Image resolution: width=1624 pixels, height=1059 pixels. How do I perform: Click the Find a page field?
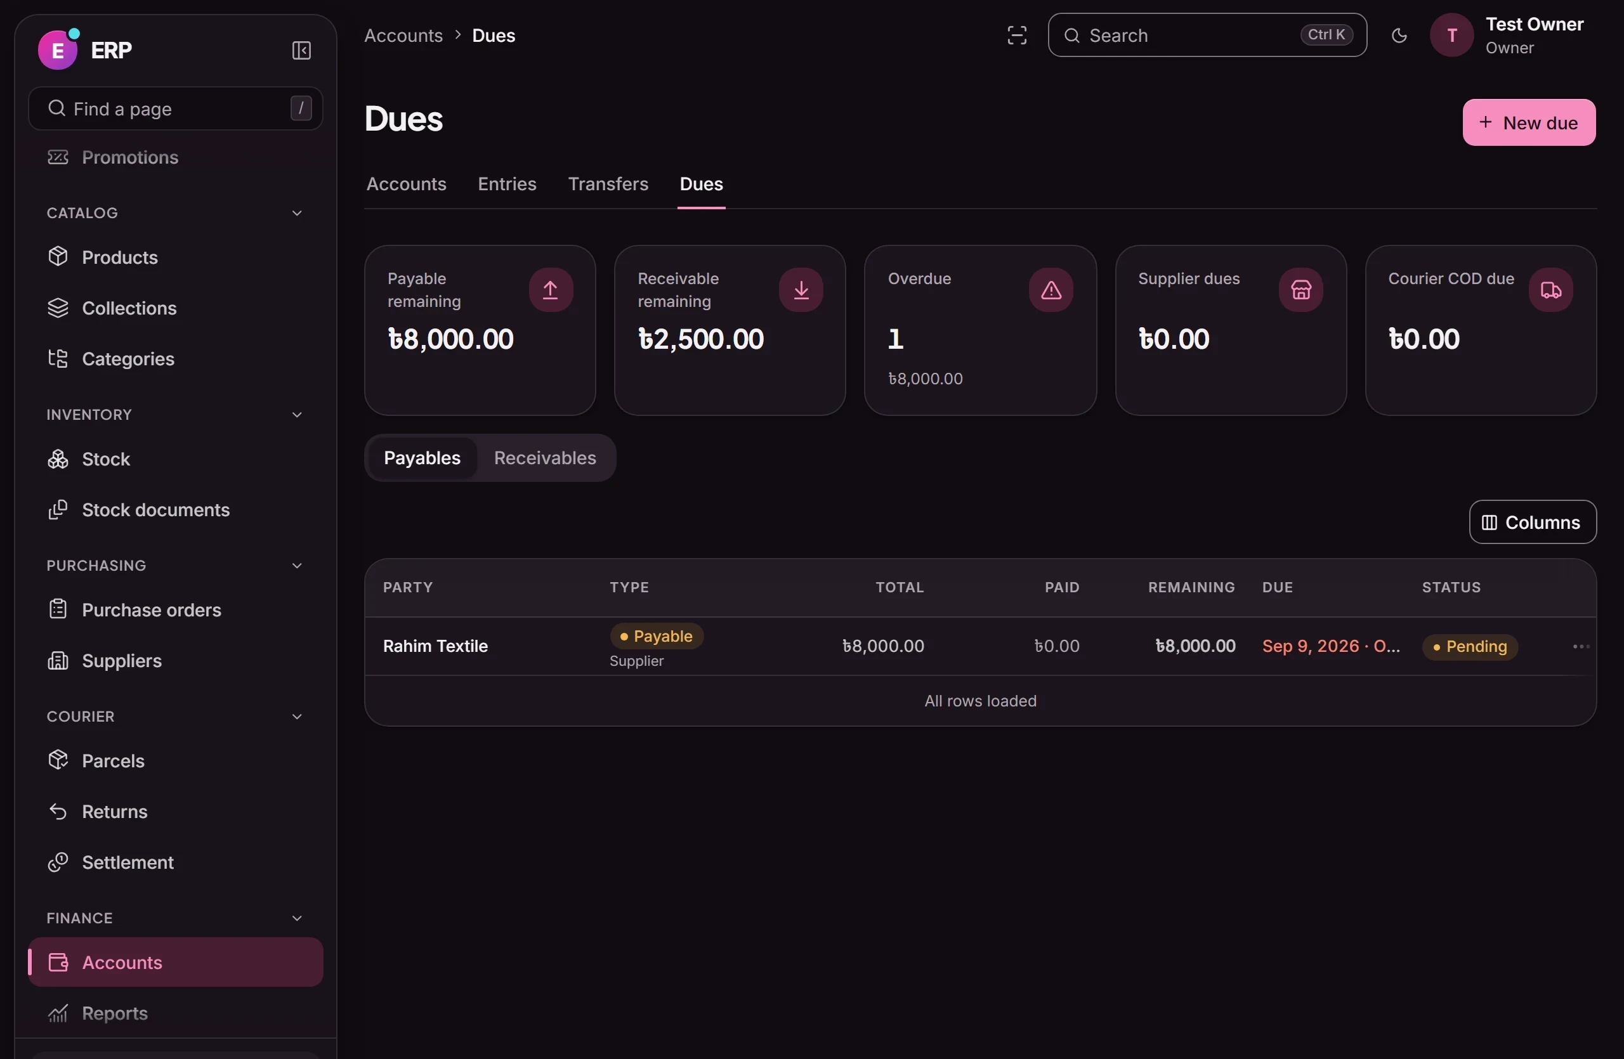pos(175,108)
